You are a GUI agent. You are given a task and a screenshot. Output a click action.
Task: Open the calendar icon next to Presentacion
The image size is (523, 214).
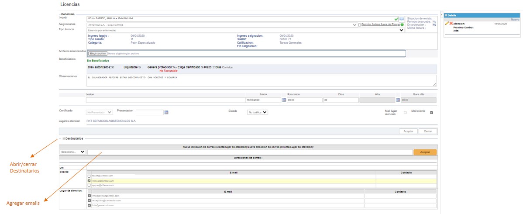click(166, 113)
